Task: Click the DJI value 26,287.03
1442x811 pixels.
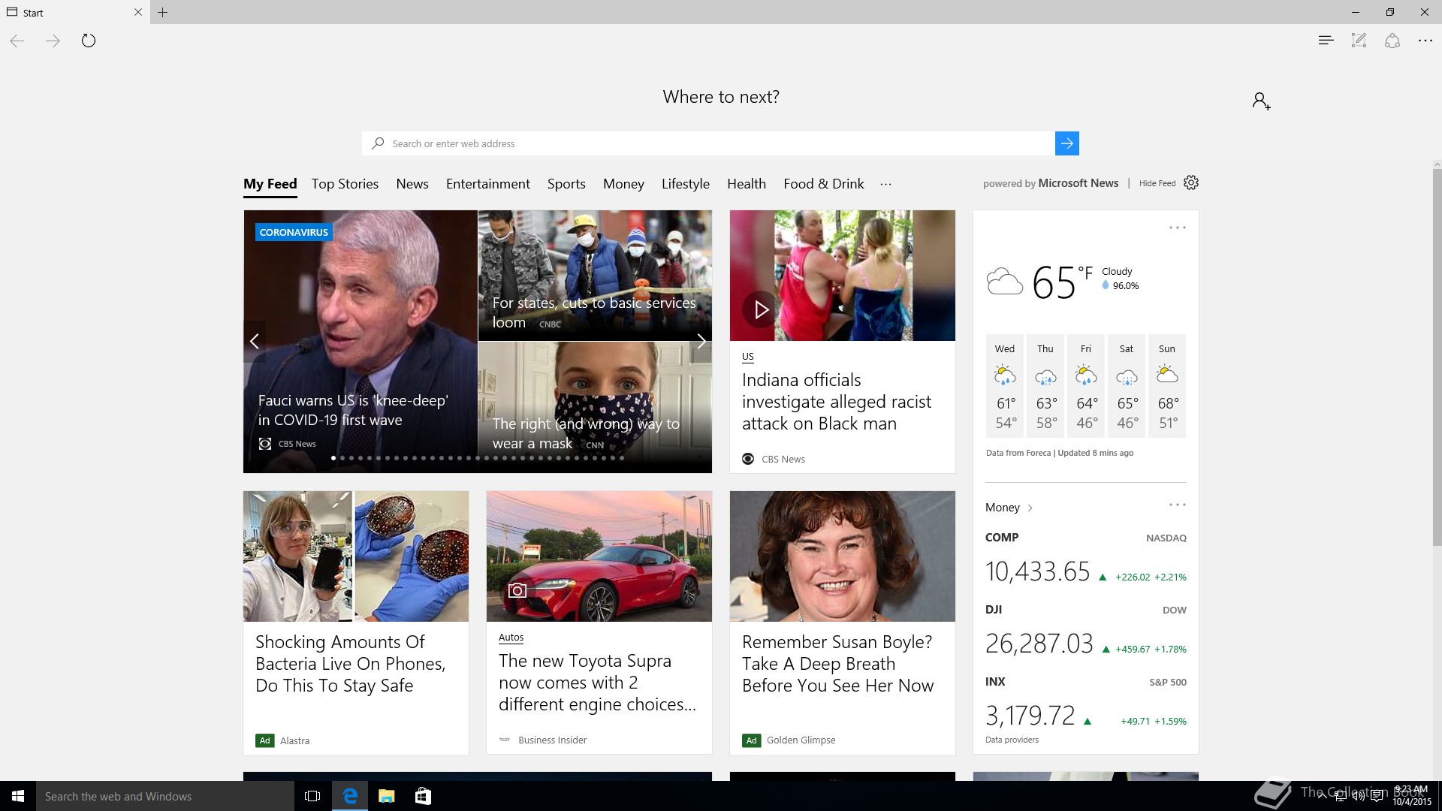Action: (x=1039, y=644)
